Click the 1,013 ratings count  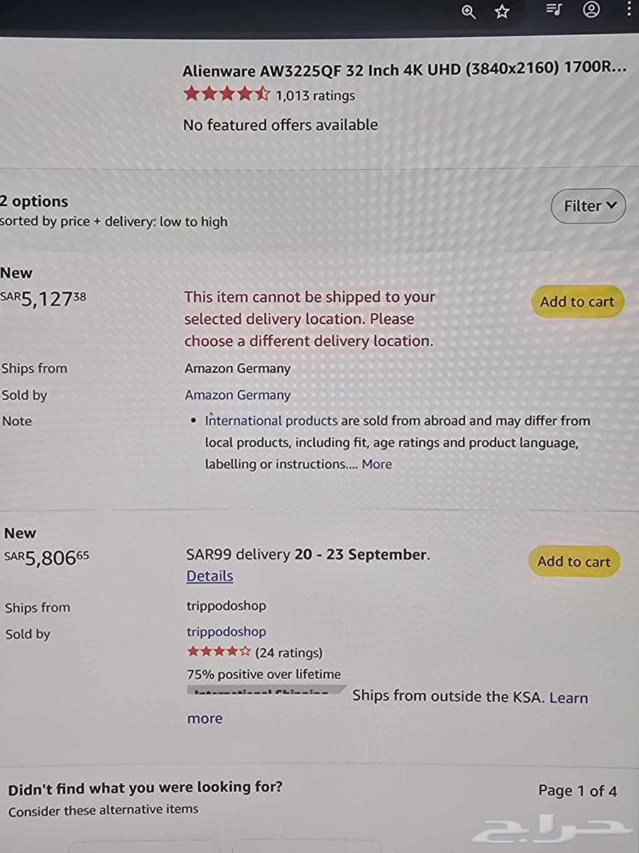(x=315, y=95)
